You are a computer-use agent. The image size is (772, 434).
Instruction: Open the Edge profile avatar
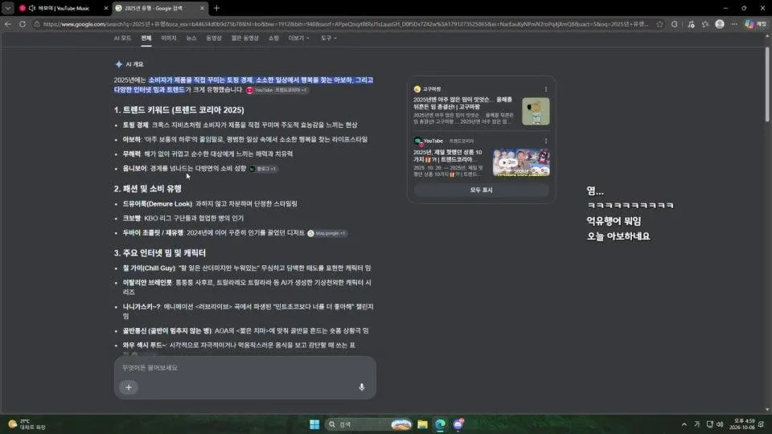[x=720, y=24]
